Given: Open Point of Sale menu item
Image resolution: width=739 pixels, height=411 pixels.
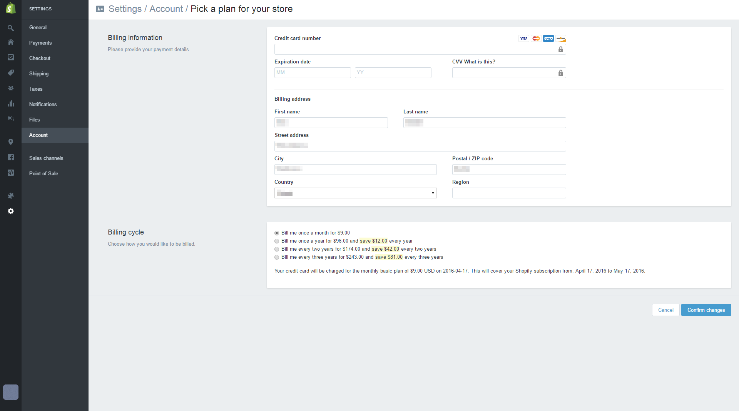Looking at the screenshot, I should coord(55,174).
